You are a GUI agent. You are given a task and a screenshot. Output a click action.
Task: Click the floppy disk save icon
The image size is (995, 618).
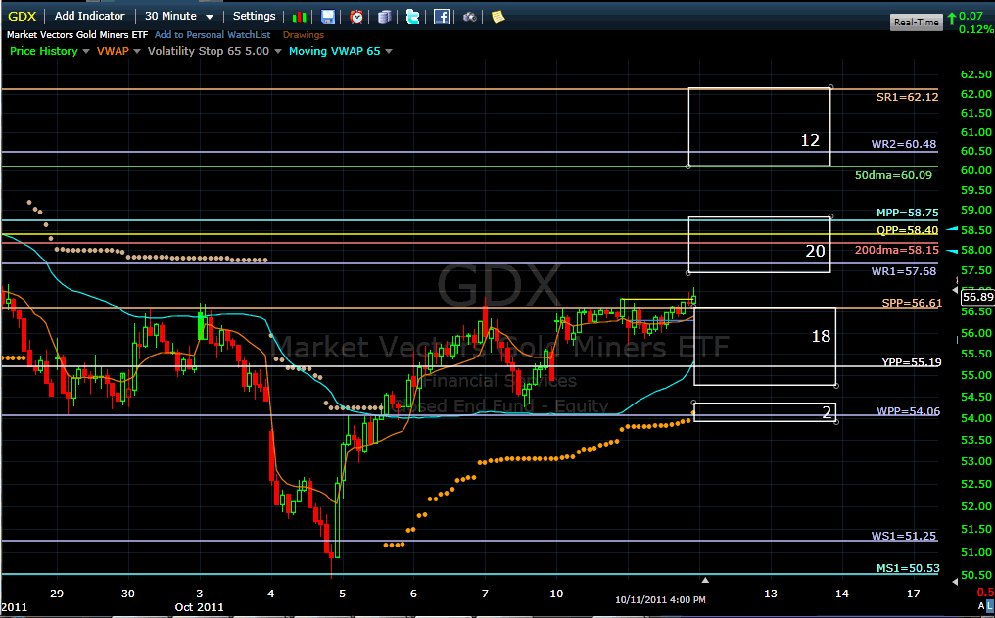tap(327, 17)
